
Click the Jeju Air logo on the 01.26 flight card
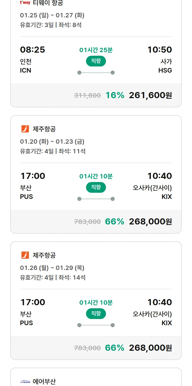(25, 255)
